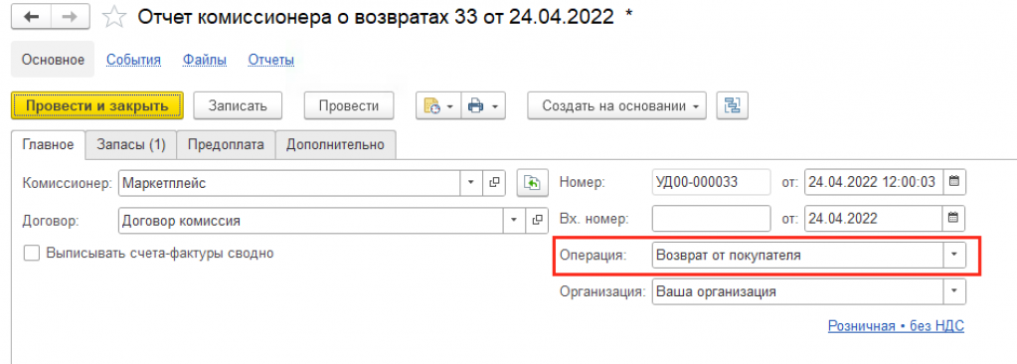This screenshot has height=364, width=1017.
Task: Open calendar for the Вх. номер date
Action: [x=953, y=219]
